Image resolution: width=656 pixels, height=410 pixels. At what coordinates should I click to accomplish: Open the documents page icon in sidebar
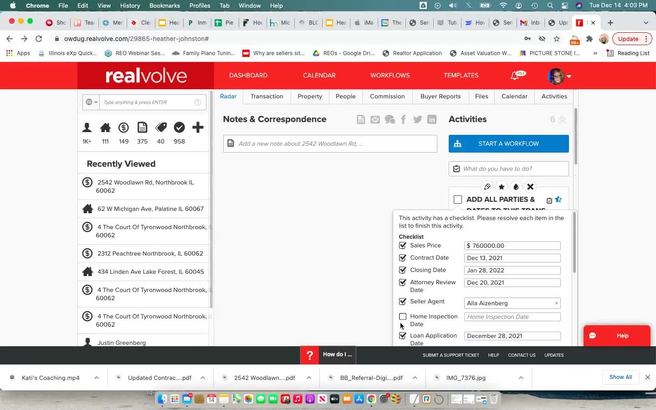click(142, 128)
